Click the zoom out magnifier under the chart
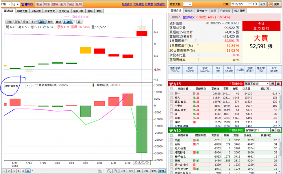This screenshot has height=174, width=283. click(x=108, y=171)
